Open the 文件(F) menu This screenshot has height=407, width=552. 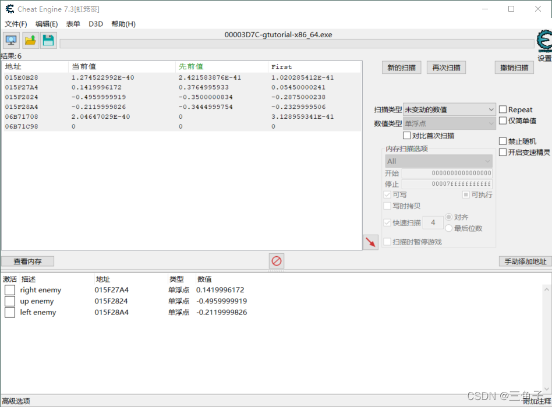(x=16, y=24)
